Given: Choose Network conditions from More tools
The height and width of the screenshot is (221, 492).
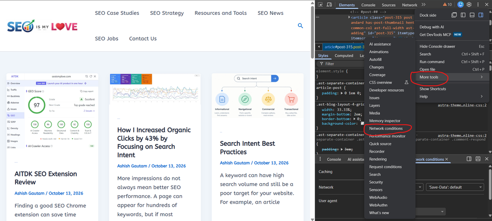Looking at the screenshot, I should point(390,129).
